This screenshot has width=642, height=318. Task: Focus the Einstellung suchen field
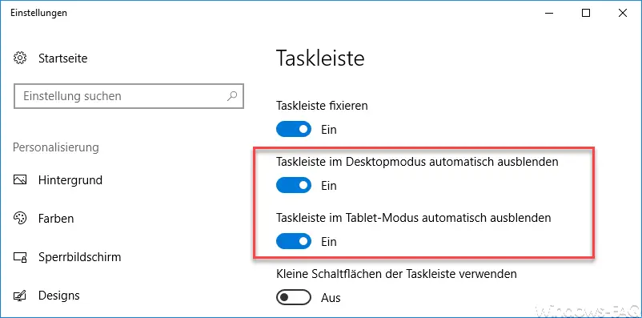coord(129,96)
